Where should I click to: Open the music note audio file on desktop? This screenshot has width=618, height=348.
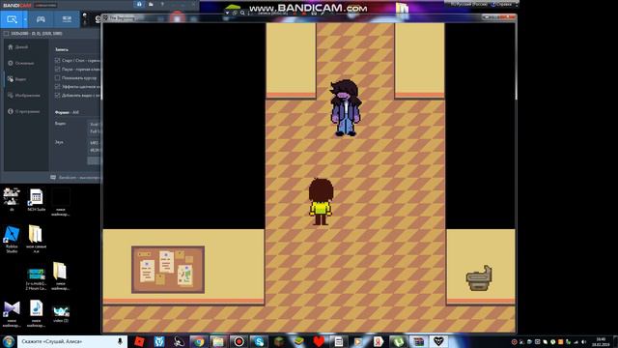tap(37, 313)
